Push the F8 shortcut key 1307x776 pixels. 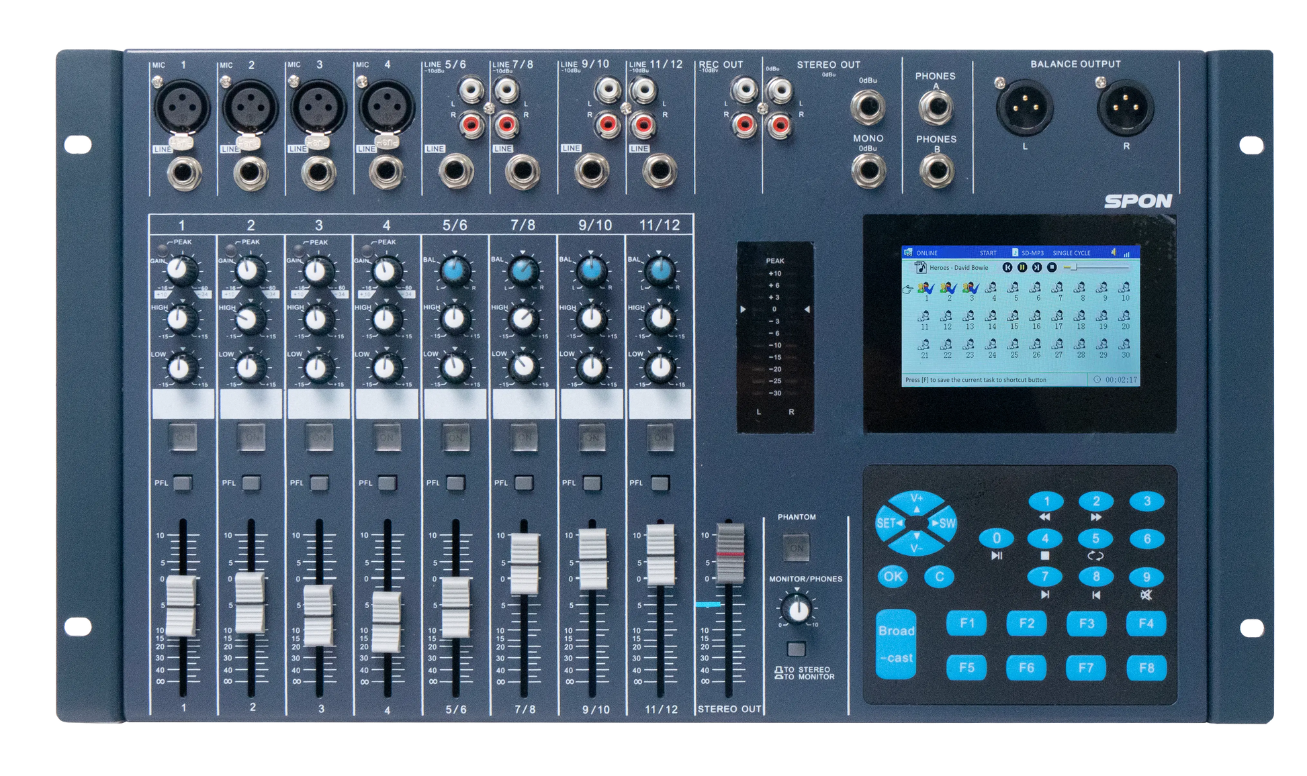click(1146, 668)
